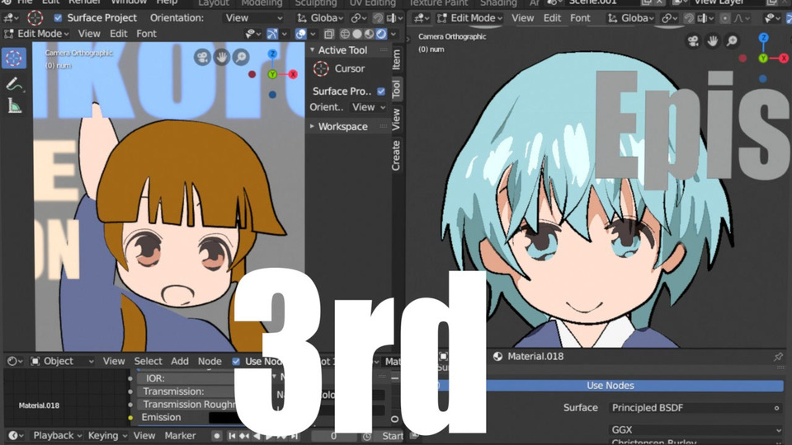Click the Z axis on right viewport gizmo
Screen dimensions: 792x445
coord(763,38)
